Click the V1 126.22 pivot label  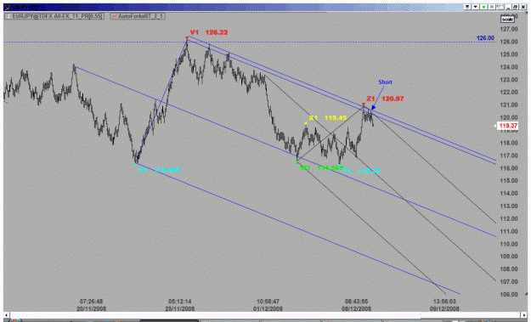(209, 32)
